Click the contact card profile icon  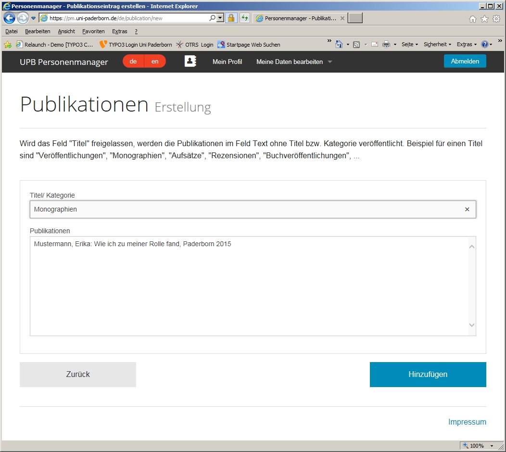(190, 62)
